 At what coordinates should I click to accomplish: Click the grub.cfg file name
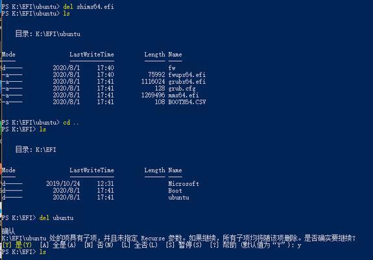pos(182,88)
